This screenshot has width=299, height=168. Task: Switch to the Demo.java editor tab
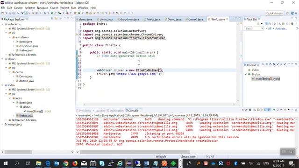tap(173, 20)
